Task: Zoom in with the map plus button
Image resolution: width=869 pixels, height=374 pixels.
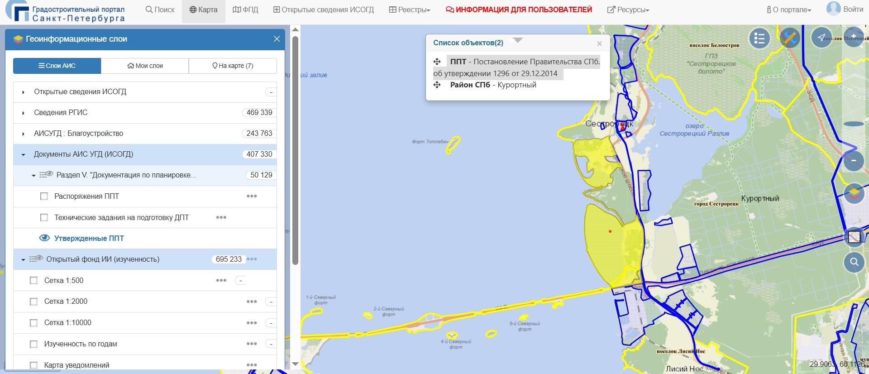Action: click(854, 36)
